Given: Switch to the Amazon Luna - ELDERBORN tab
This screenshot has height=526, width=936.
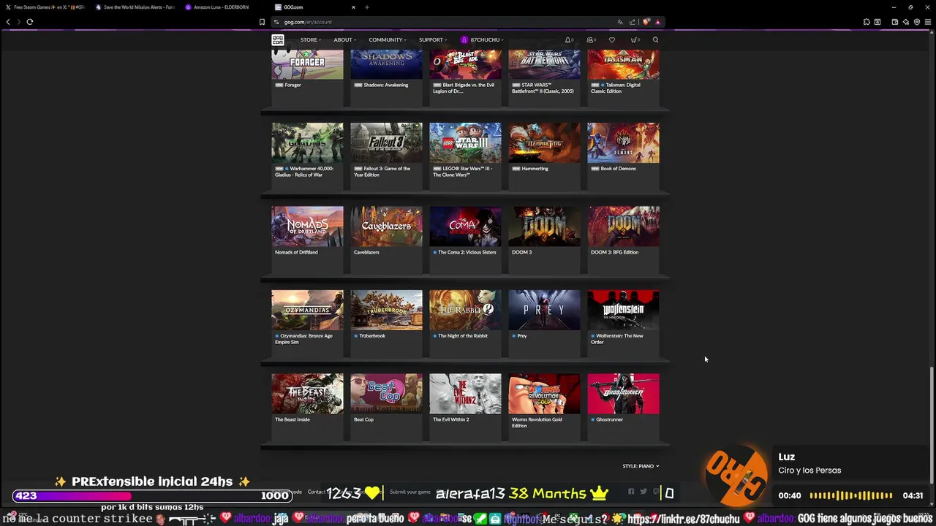Looking at the screenshot, I should 224,7.
